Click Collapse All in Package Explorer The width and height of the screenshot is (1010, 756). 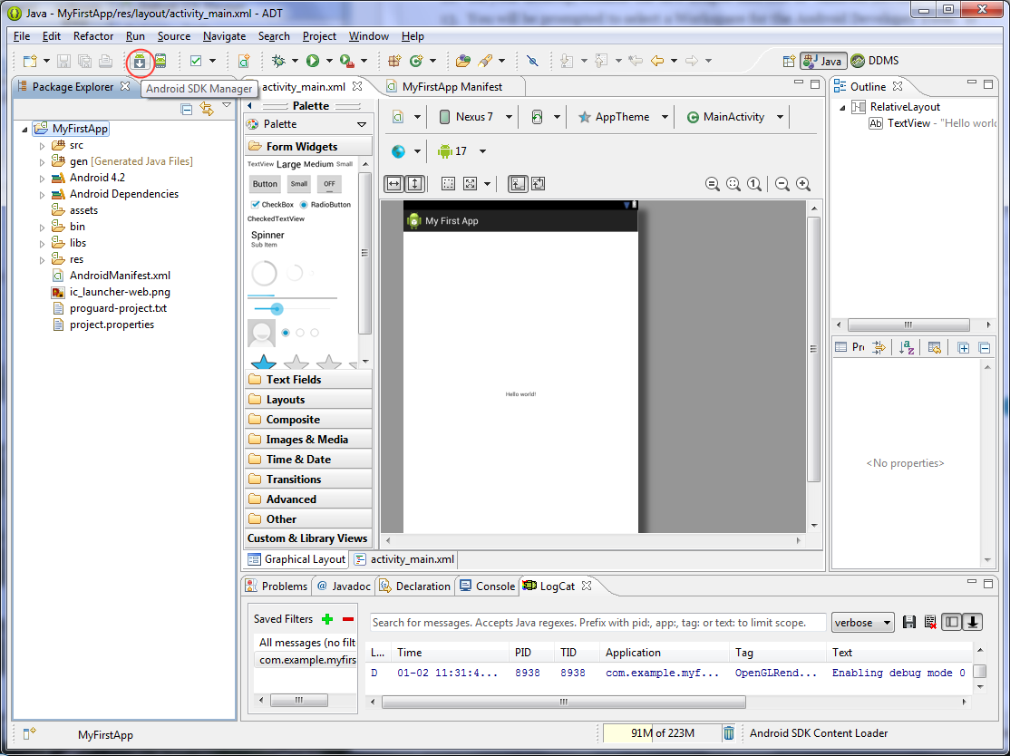coord(186,109)
